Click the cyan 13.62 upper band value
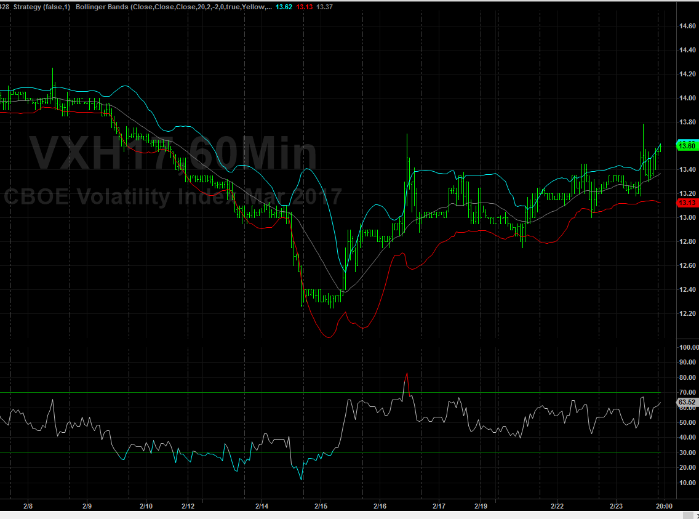699x519 pixels. click(x=284, y=7)
